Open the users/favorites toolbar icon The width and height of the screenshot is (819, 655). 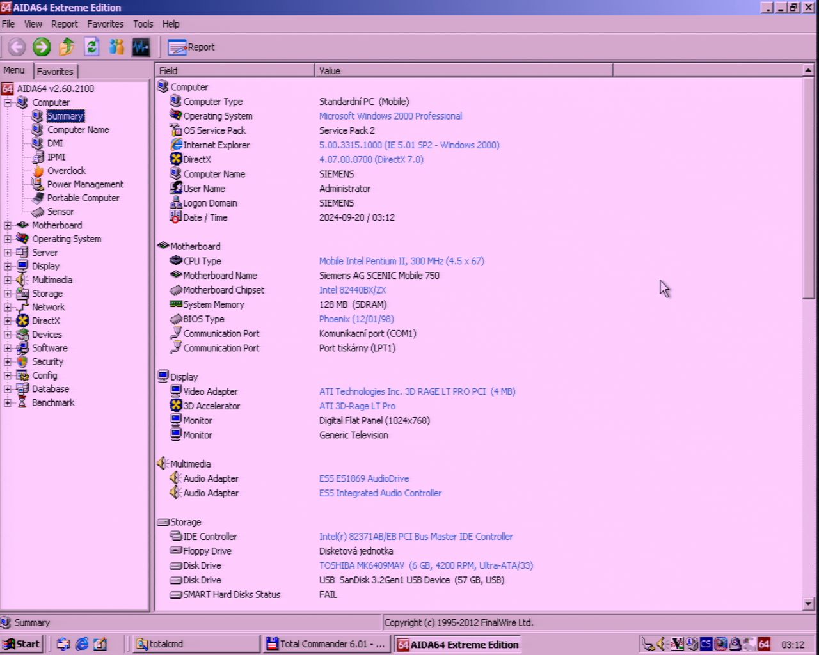click(116, 47)
